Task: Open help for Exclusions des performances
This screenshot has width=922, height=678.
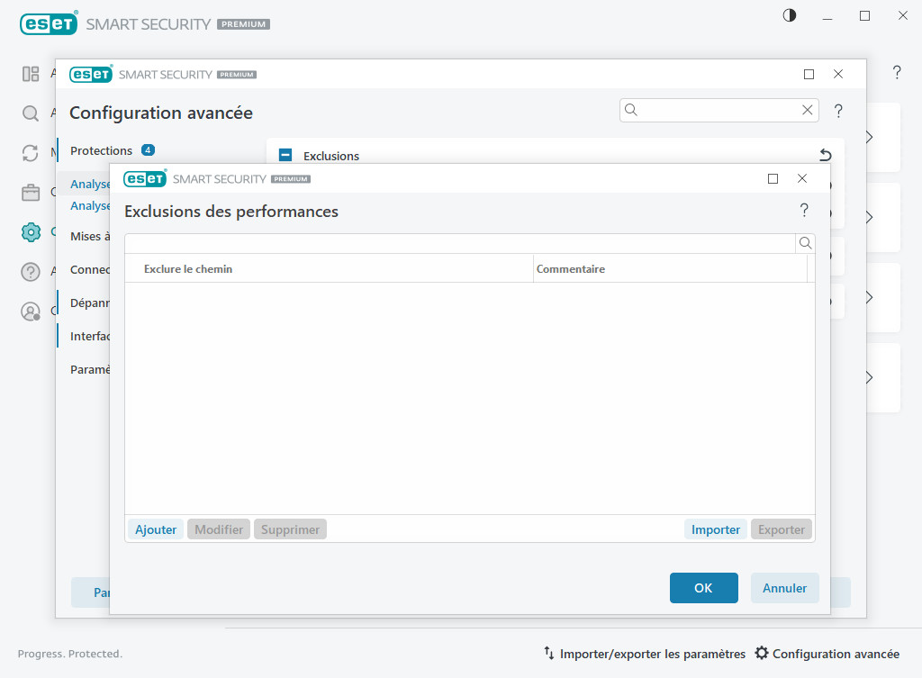Action: tap(804, 211)
